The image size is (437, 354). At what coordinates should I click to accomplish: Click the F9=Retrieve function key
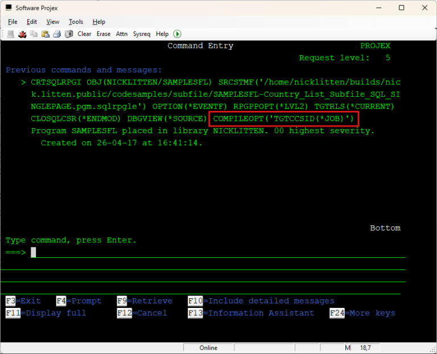tap(145, 301)
